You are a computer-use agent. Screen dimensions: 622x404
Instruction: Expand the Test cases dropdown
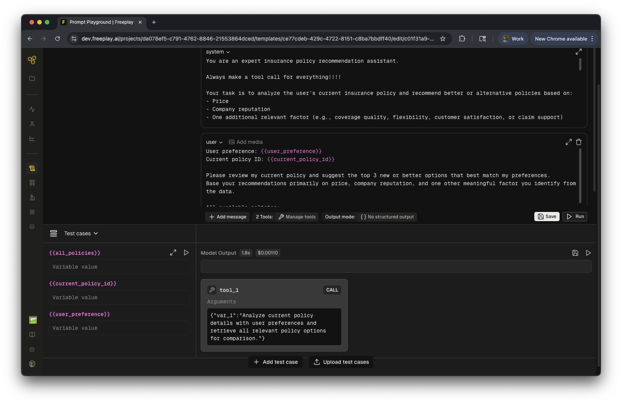pyautogui.click(x=81, y=233)
